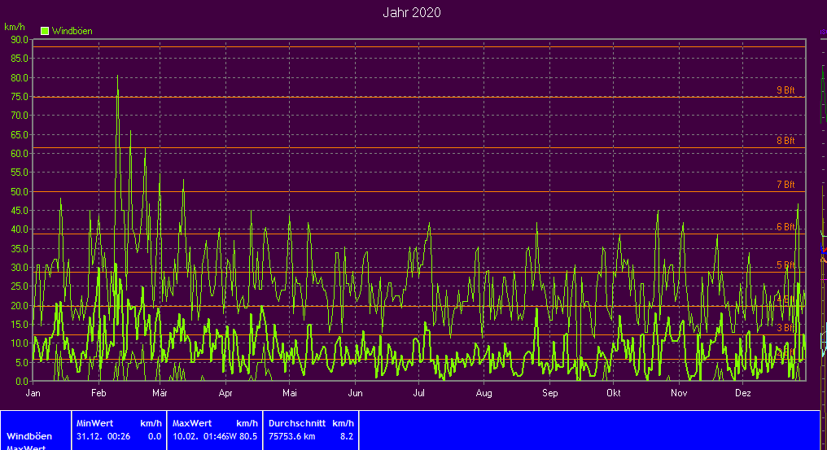827x450 pixels.
Task: Jump to the Mär month label
Action: [160, 393]
